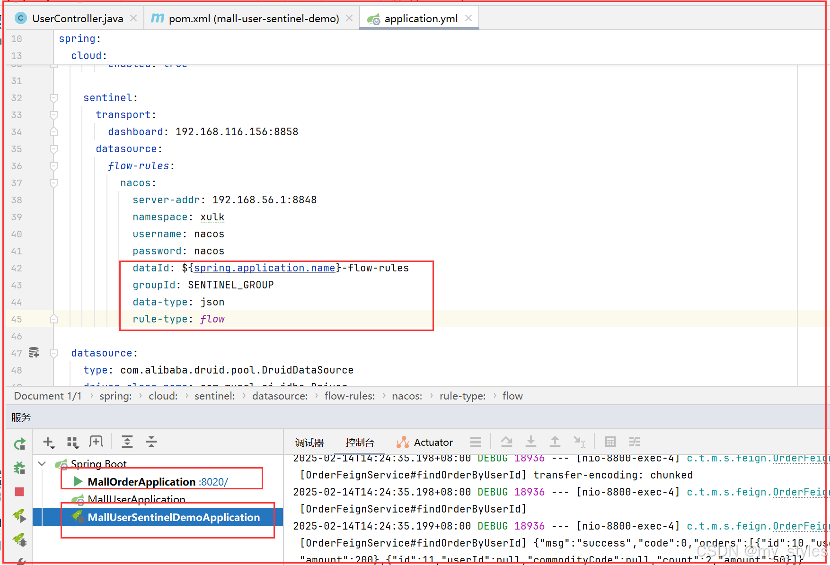
Task: Click the groupId value SENTINEL_GROUP
Action: (231, 285)
